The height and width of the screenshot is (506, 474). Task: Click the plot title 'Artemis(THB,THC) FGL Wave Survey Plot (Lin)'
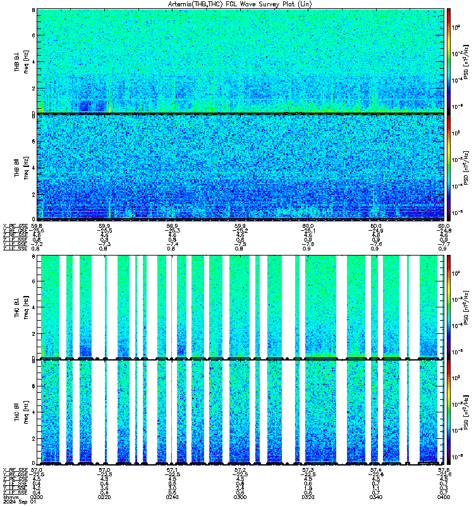click(x=240, y=4)
